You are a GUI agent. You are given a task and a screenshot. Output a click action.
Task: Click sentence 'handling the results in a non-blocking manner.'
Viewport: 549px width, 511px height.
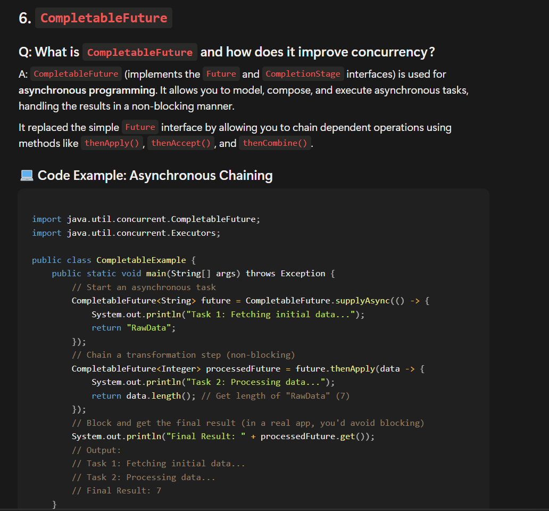point(127,106)
